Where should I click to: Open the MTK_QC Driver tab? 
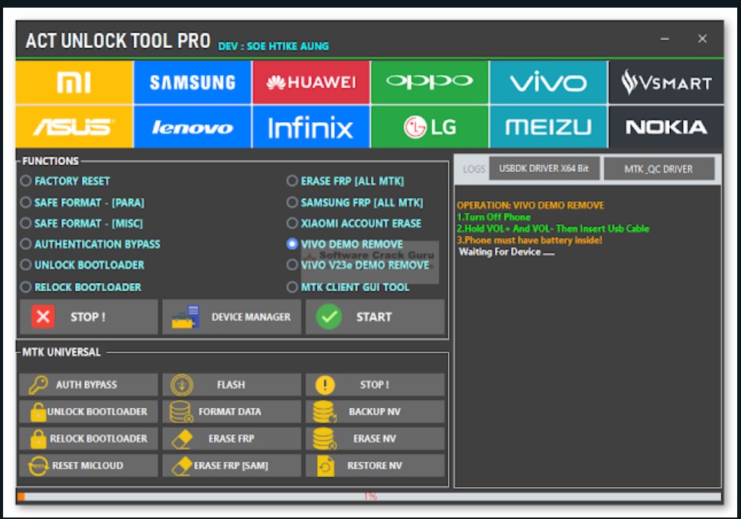[x=658, y=169]
